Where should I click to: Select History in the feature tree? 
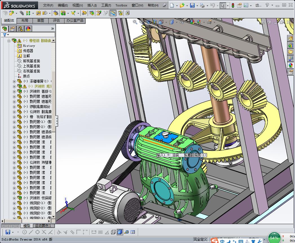[29, 46]
